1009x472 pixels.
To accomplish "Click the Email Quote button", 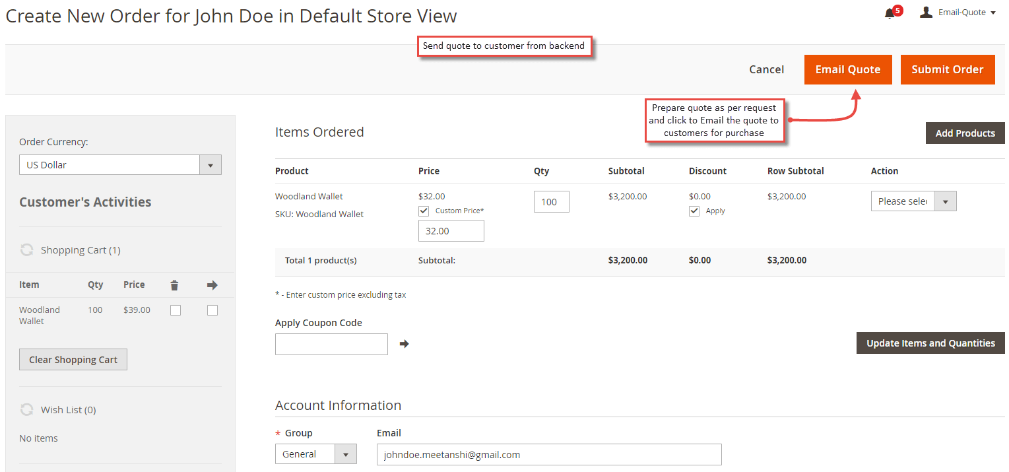I will (x=848, y=69).
